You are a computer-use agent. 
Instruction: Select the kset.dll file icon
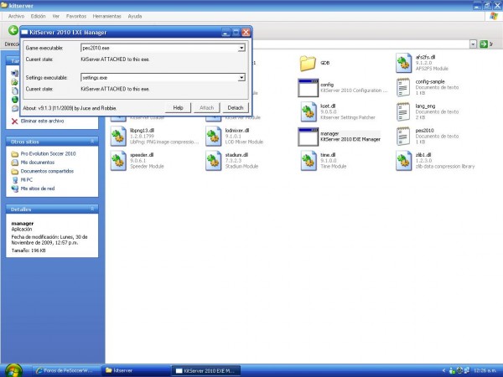click(x=309, y=111)
